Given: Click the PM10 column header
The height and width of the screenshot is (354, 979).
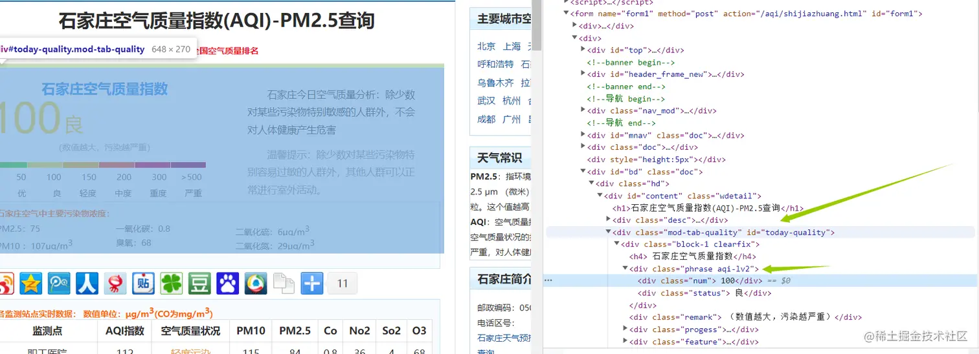Looking at the screenshot, I should point(251,331).
